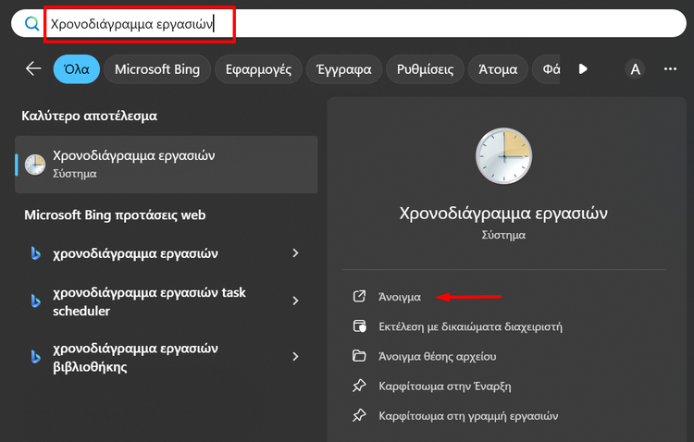
Task: Click the back arrow icon
Action: tap(33, 68)
